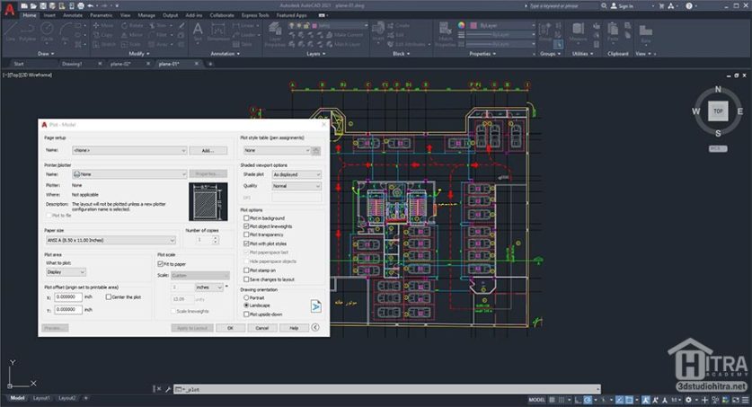Click the plot style table edit icon
Image resolution: width=752 pixels, height=407 pixels.
(x=316, y=151)
